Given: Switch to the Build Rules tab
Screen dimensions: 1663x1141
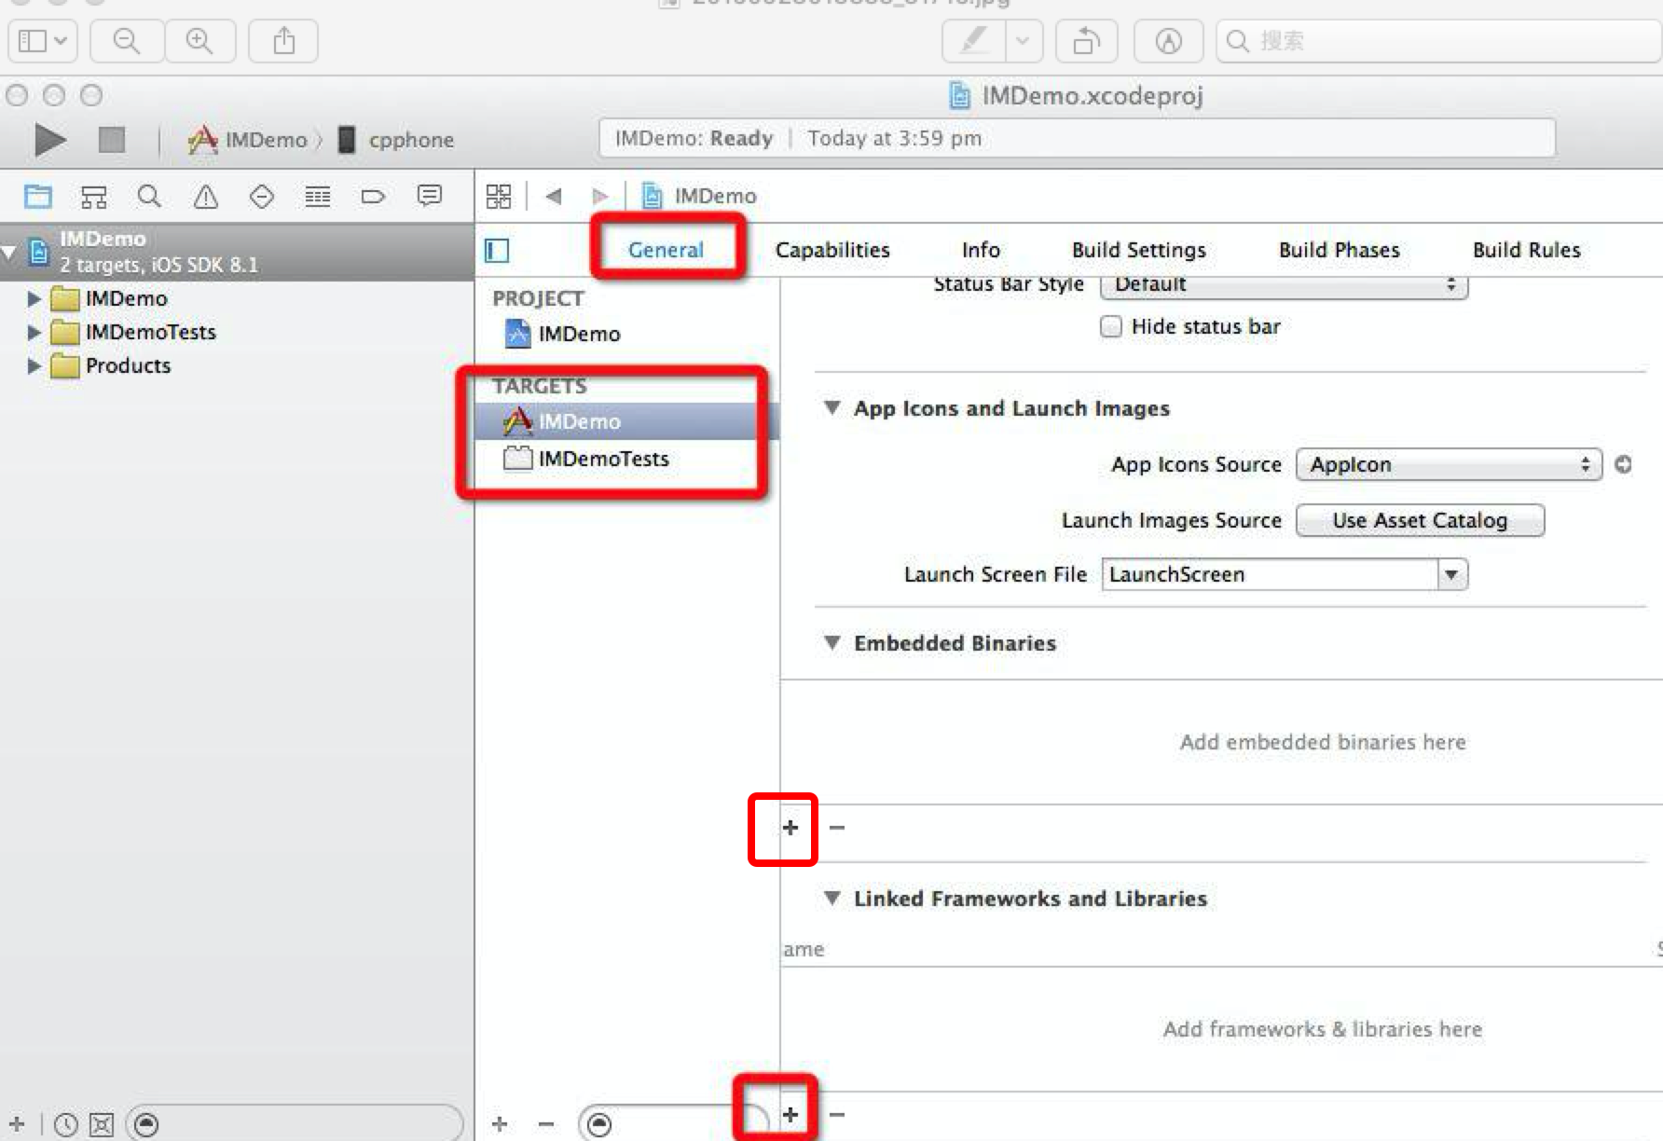Looking at the screenshot, I should pos(1526,250).
